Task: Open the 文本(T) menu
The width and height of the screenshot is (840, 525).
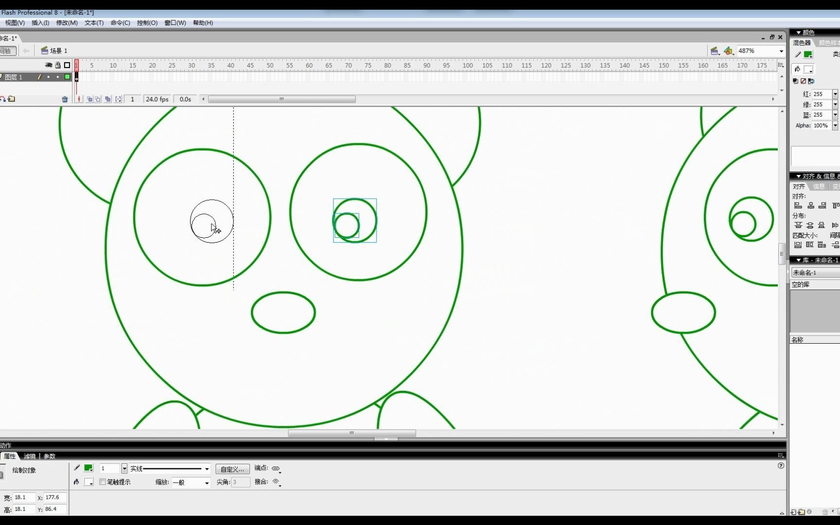Action: [94, 23]
